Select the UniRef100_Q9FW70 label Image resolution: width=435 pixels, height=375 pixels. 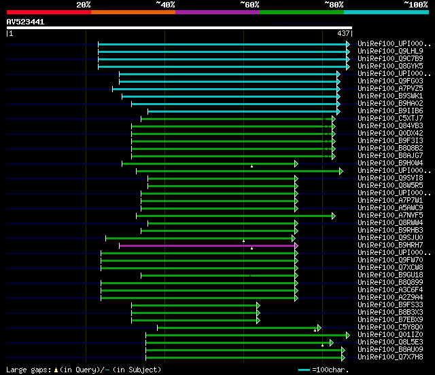coord(390,260)
